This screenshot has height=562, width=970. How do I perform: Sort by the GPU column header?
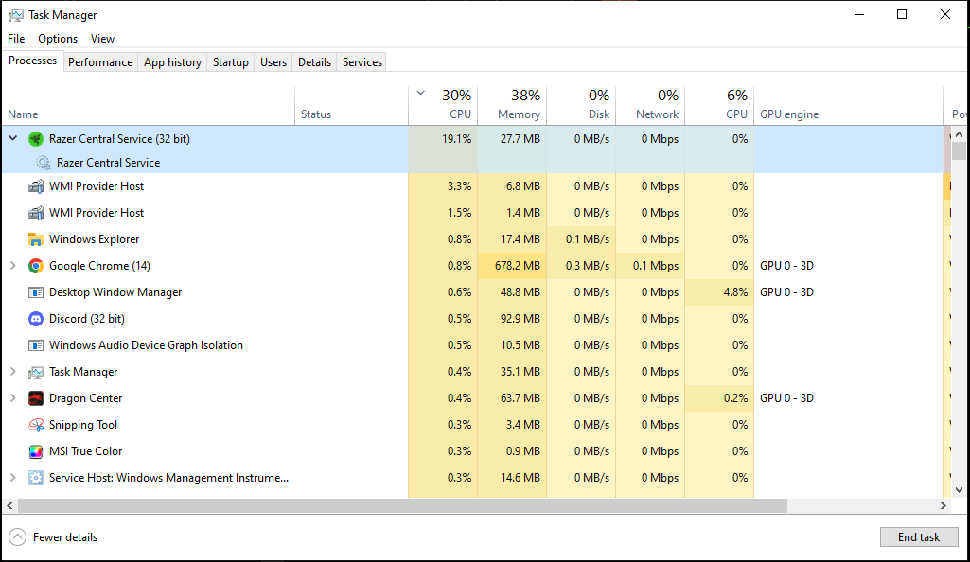click(x=719, y=106)
